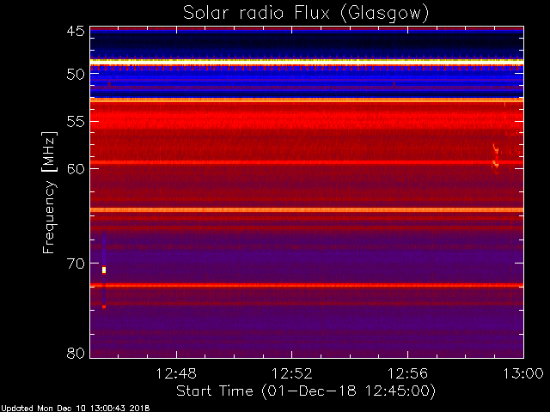This screenshot has width=550, height=412.
Task: Click the frequency axis value "50"
Action: 76,75
